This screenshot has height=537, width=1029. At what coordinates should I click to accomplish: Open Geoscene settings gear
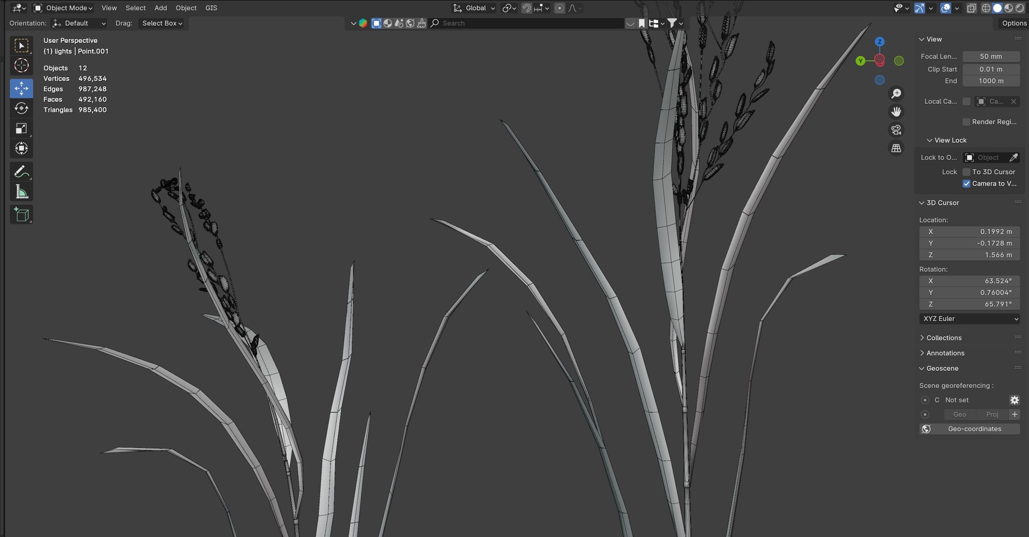coord(1014,400)
